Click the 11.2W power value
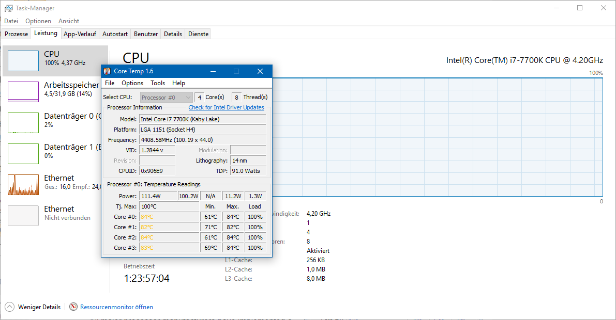The image size is (616, 320). pyautogui.click(x=233, y=196)
